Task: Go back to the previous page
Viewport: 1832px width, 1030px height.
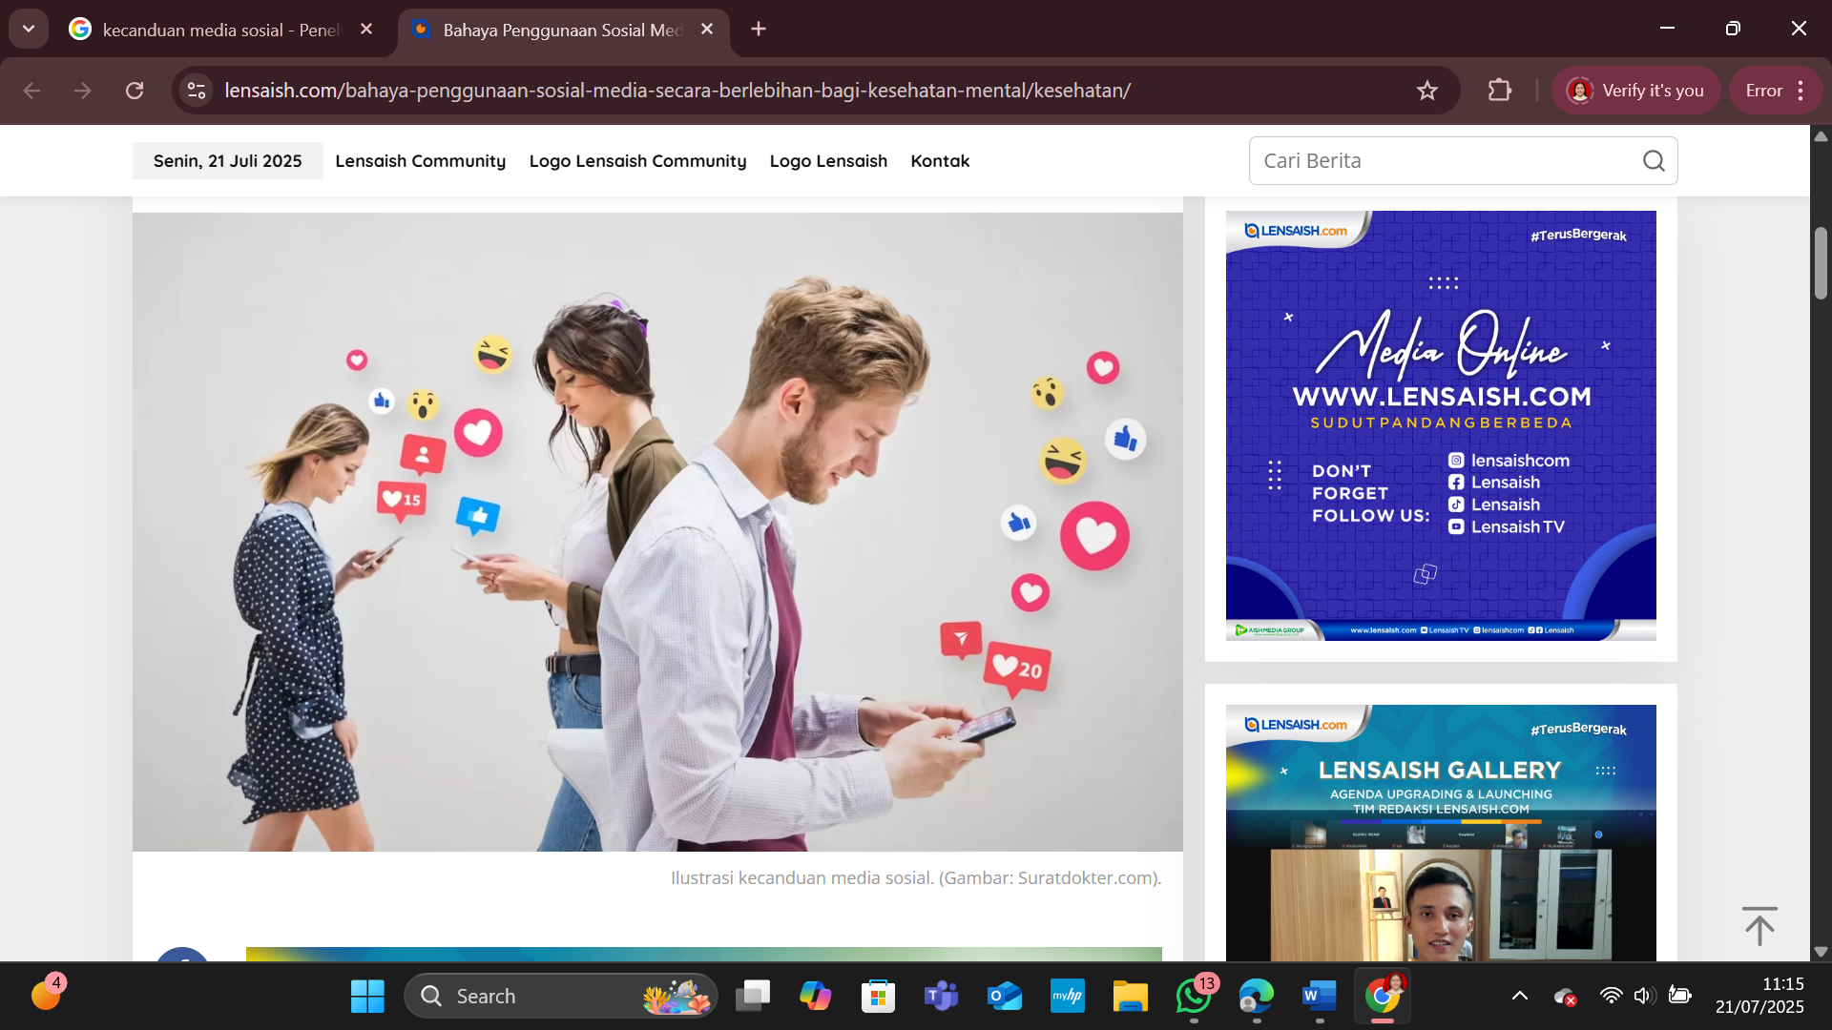Action: click(x=31, y=91)
